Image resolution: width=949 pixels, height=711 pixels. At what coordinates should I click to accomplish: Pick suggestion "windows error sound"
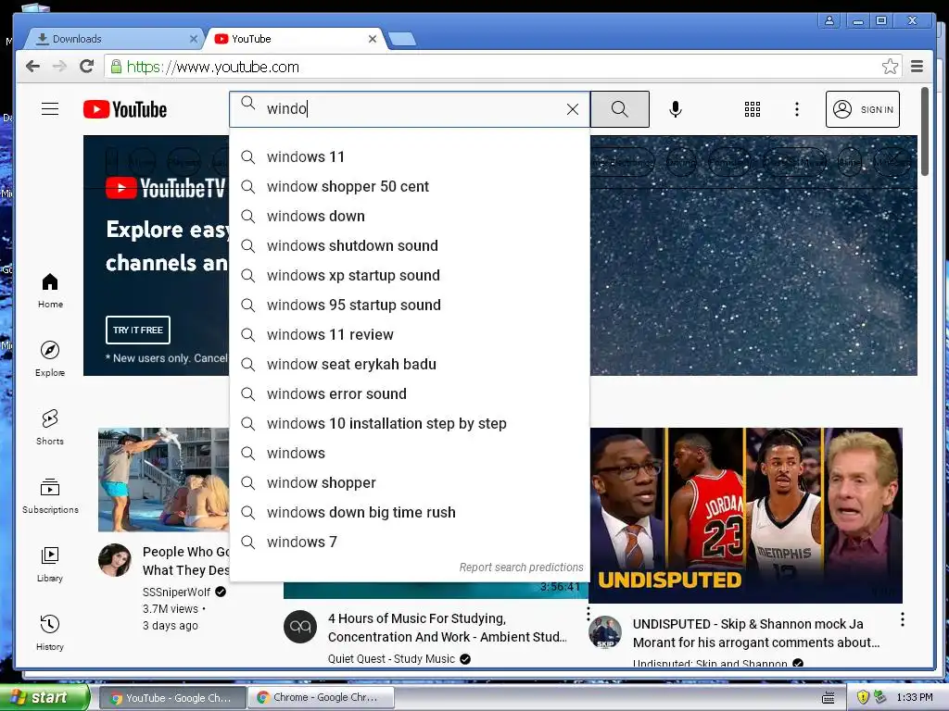pyautogui.click(x=410, y=394)
